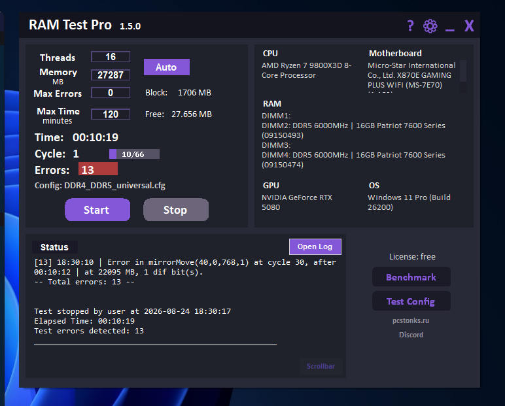The image size is (505, 406).
Task: Click the cycle progress bar showing 10/66
Action: click(134, 154)
